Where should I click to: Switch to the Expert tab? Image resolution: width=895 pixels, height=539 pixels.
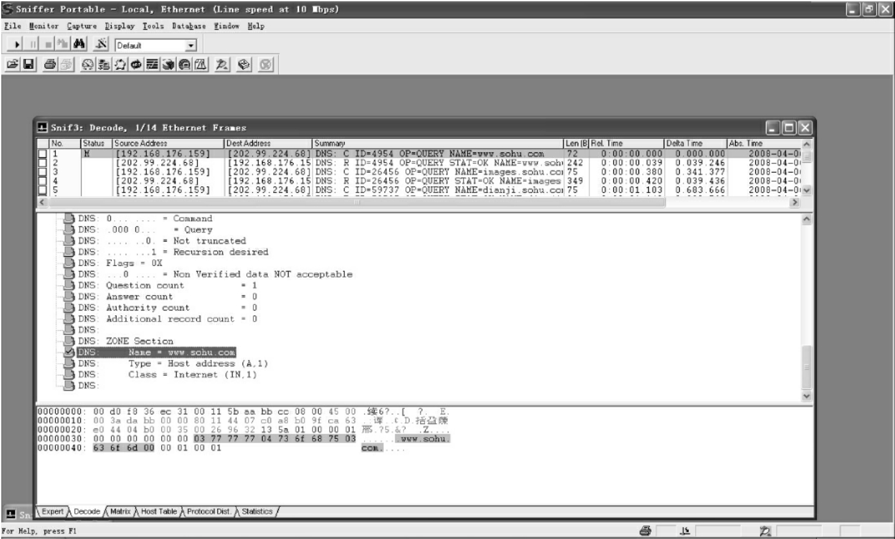coord(52,511)
